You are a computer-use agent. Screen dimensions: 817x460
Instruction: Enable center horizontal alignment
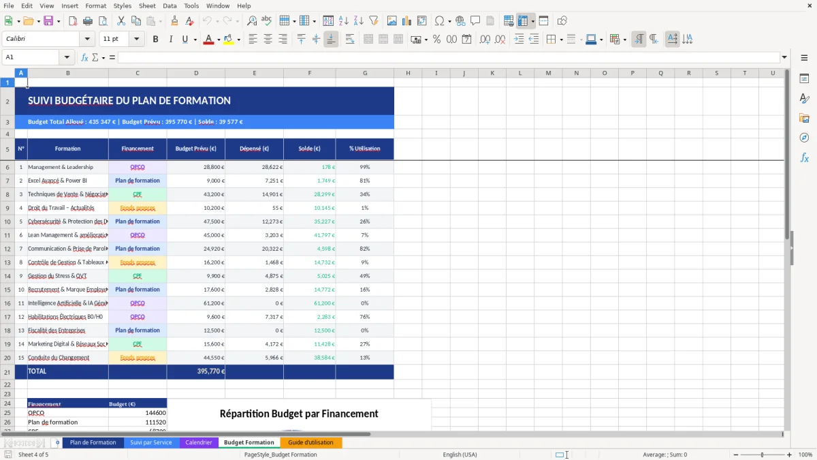267,39
